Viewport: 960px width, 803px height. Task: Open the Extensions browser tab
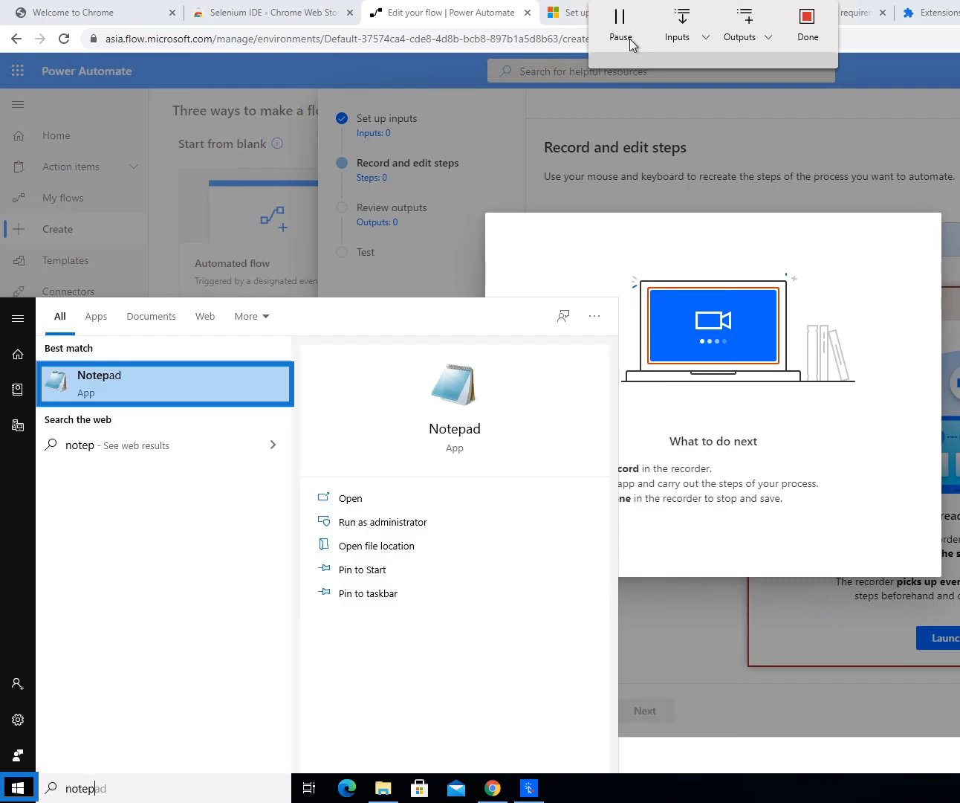click(x=929, y=13)
